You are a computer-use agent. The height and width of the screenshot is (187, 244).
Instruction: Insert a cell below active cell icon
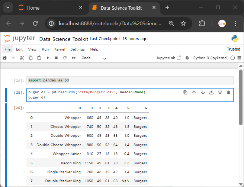[x=220, y=93]
